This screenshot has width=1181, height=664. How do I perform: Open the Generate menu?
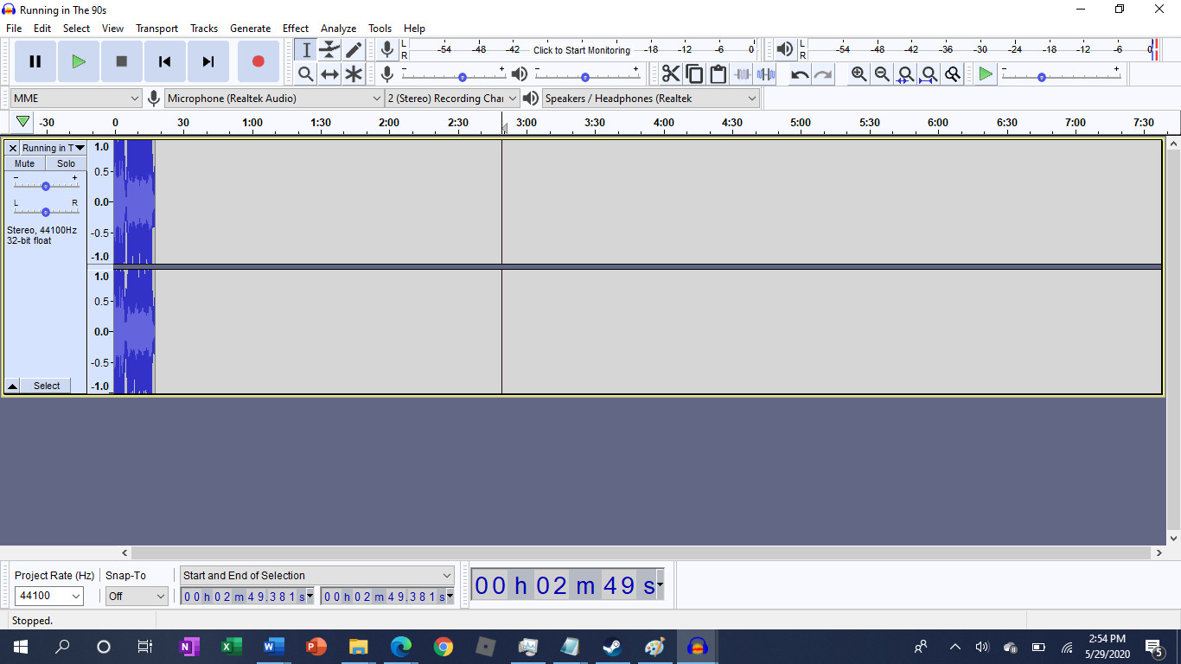point(250,29)
